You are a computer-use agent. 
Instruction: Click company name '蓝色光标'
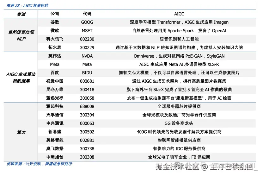click(55, 98)
